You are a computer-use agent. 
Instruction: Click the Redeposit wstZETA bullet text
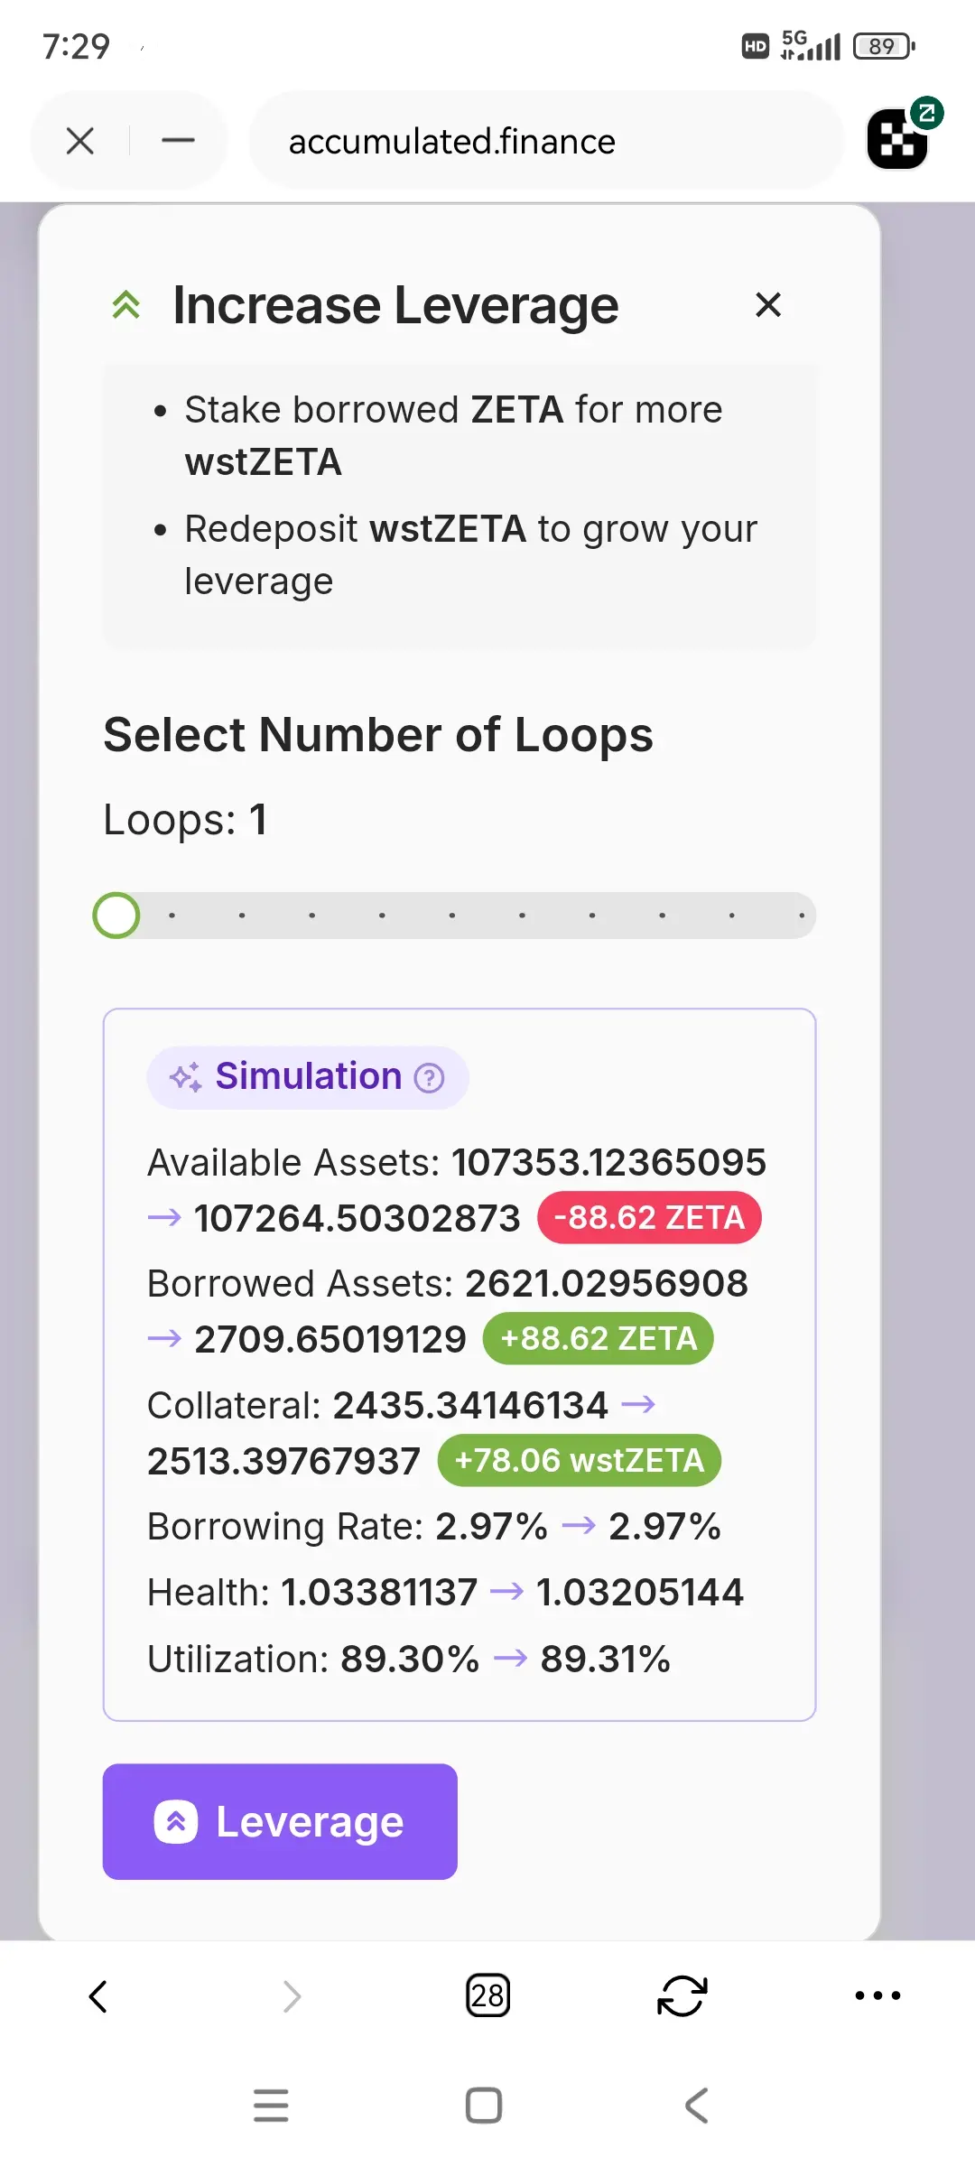click(470, 554)
